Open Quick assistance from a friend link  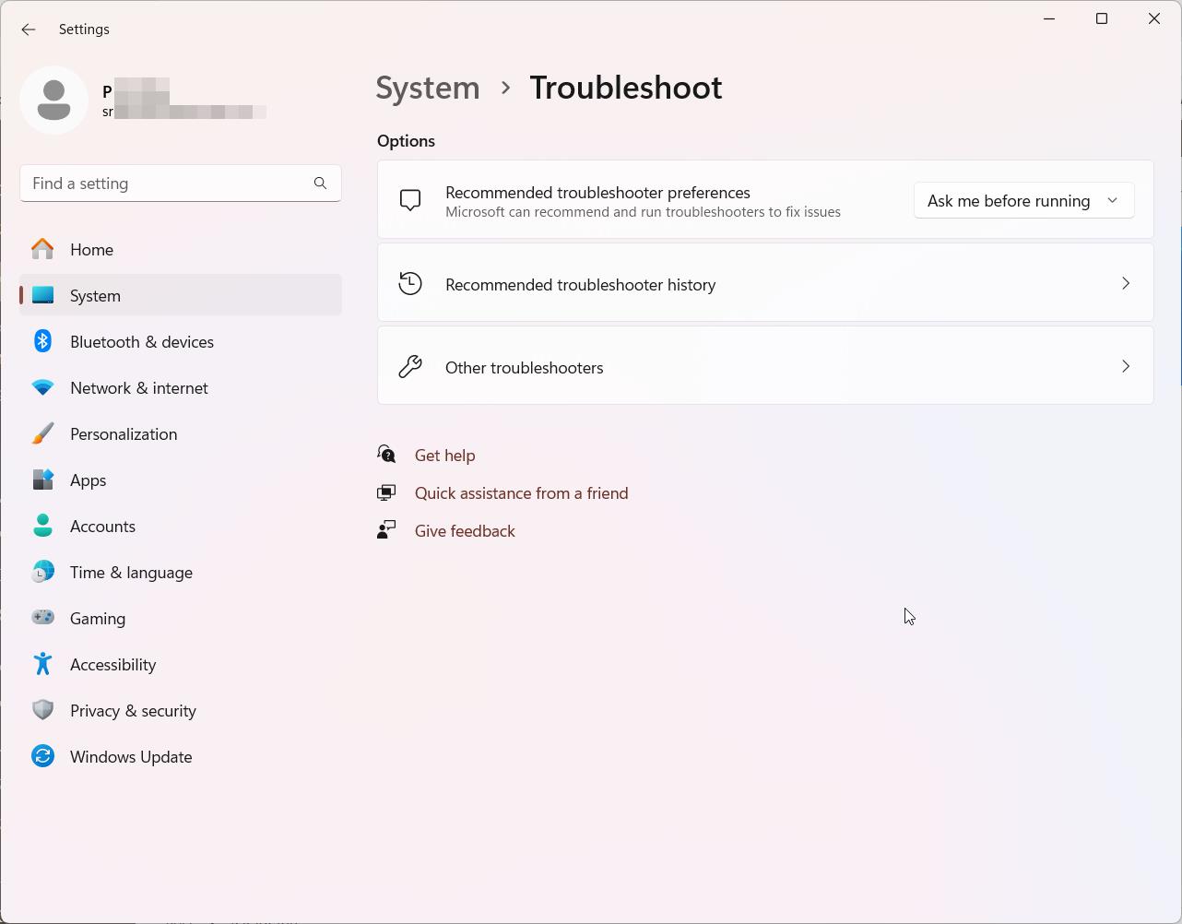522,493
